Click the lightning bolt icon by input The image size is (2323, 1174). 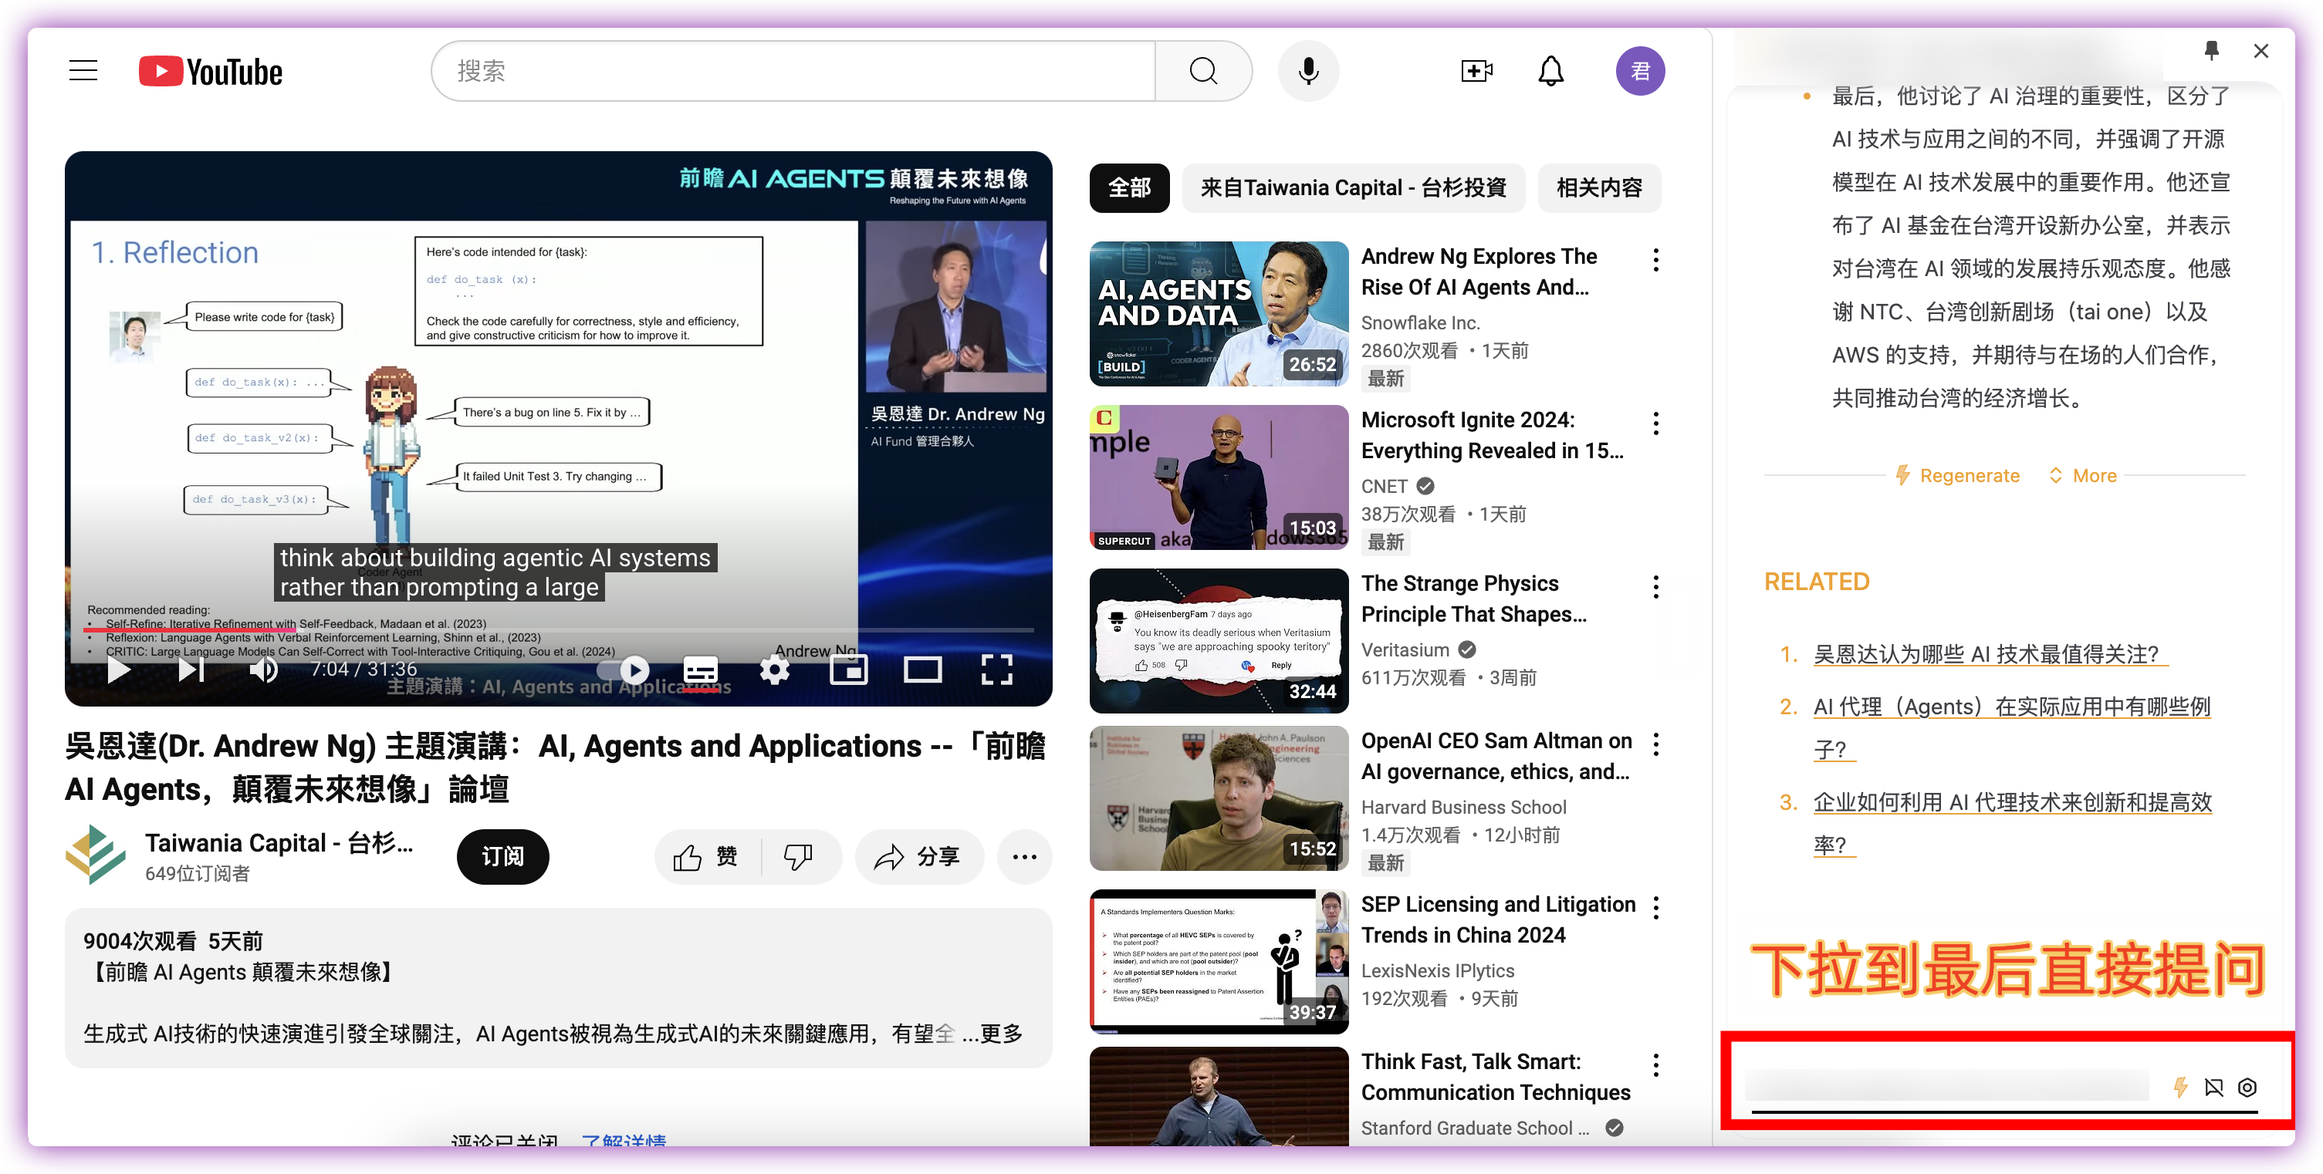2179,1087
